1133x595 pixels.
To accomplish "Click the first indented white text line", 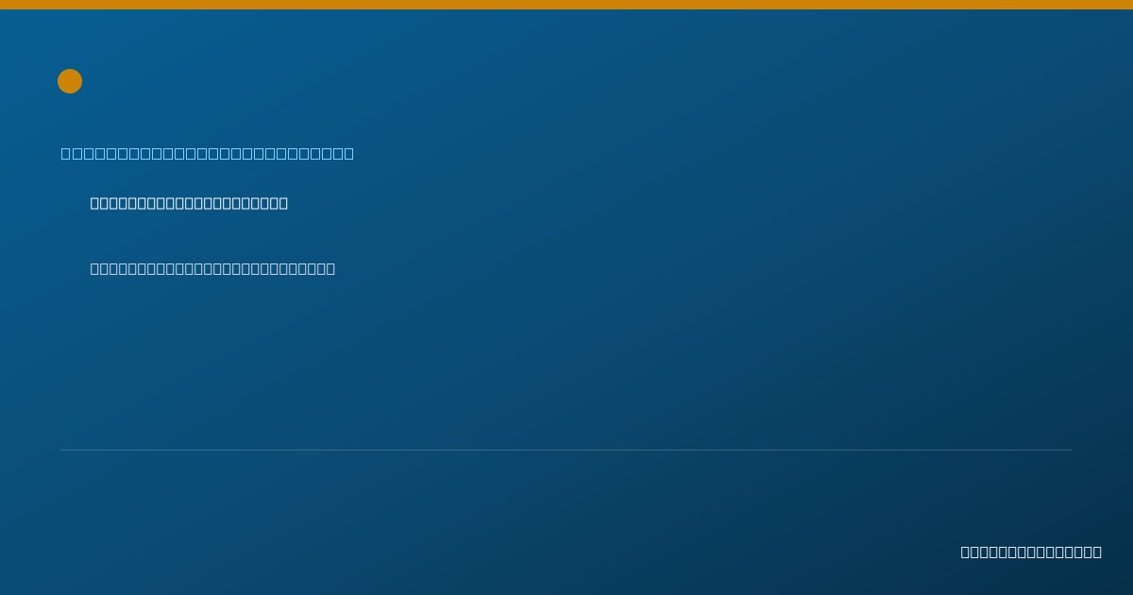I will pyautogui.click(x=189, y=203).
